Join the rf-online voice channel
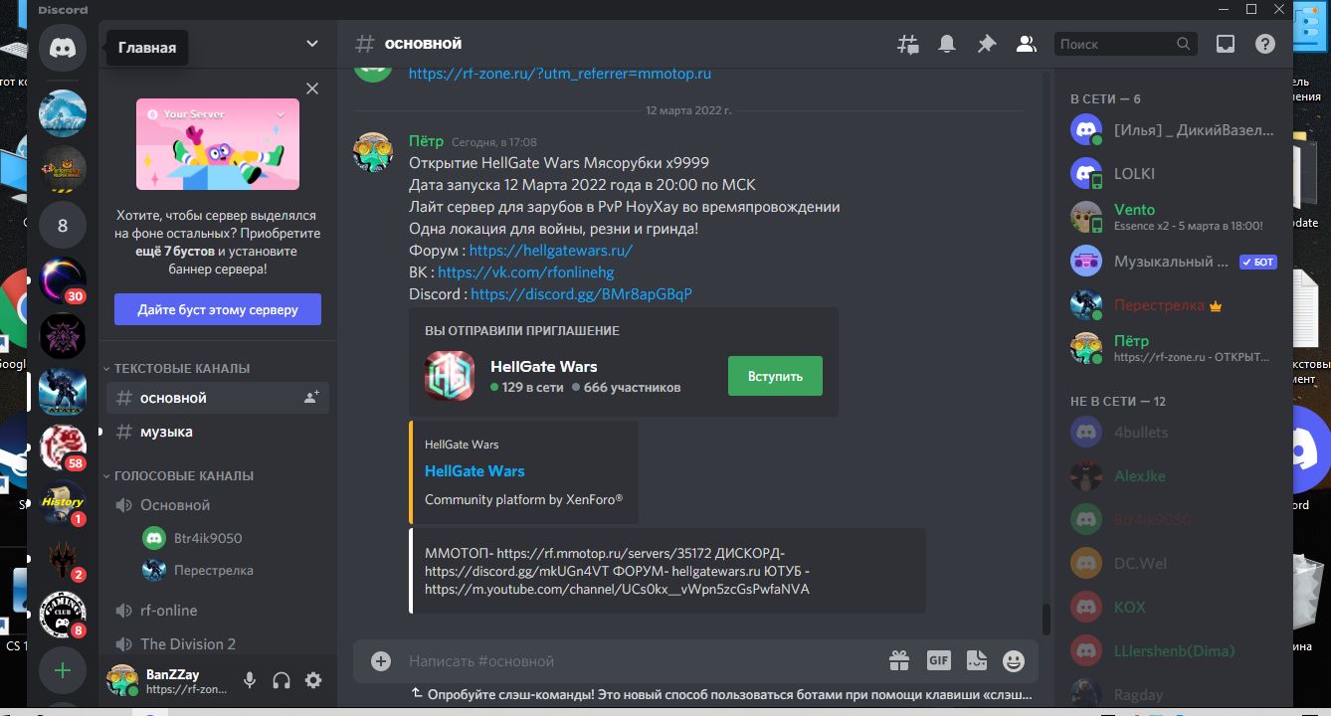 pos(218,611)
